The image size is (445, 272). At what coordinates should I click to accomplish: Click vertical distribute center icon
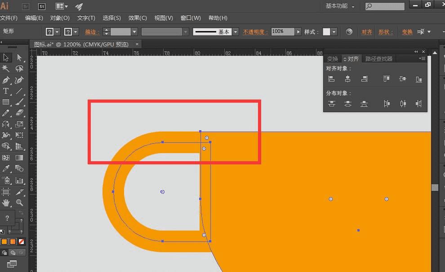[x=347, y=104]
